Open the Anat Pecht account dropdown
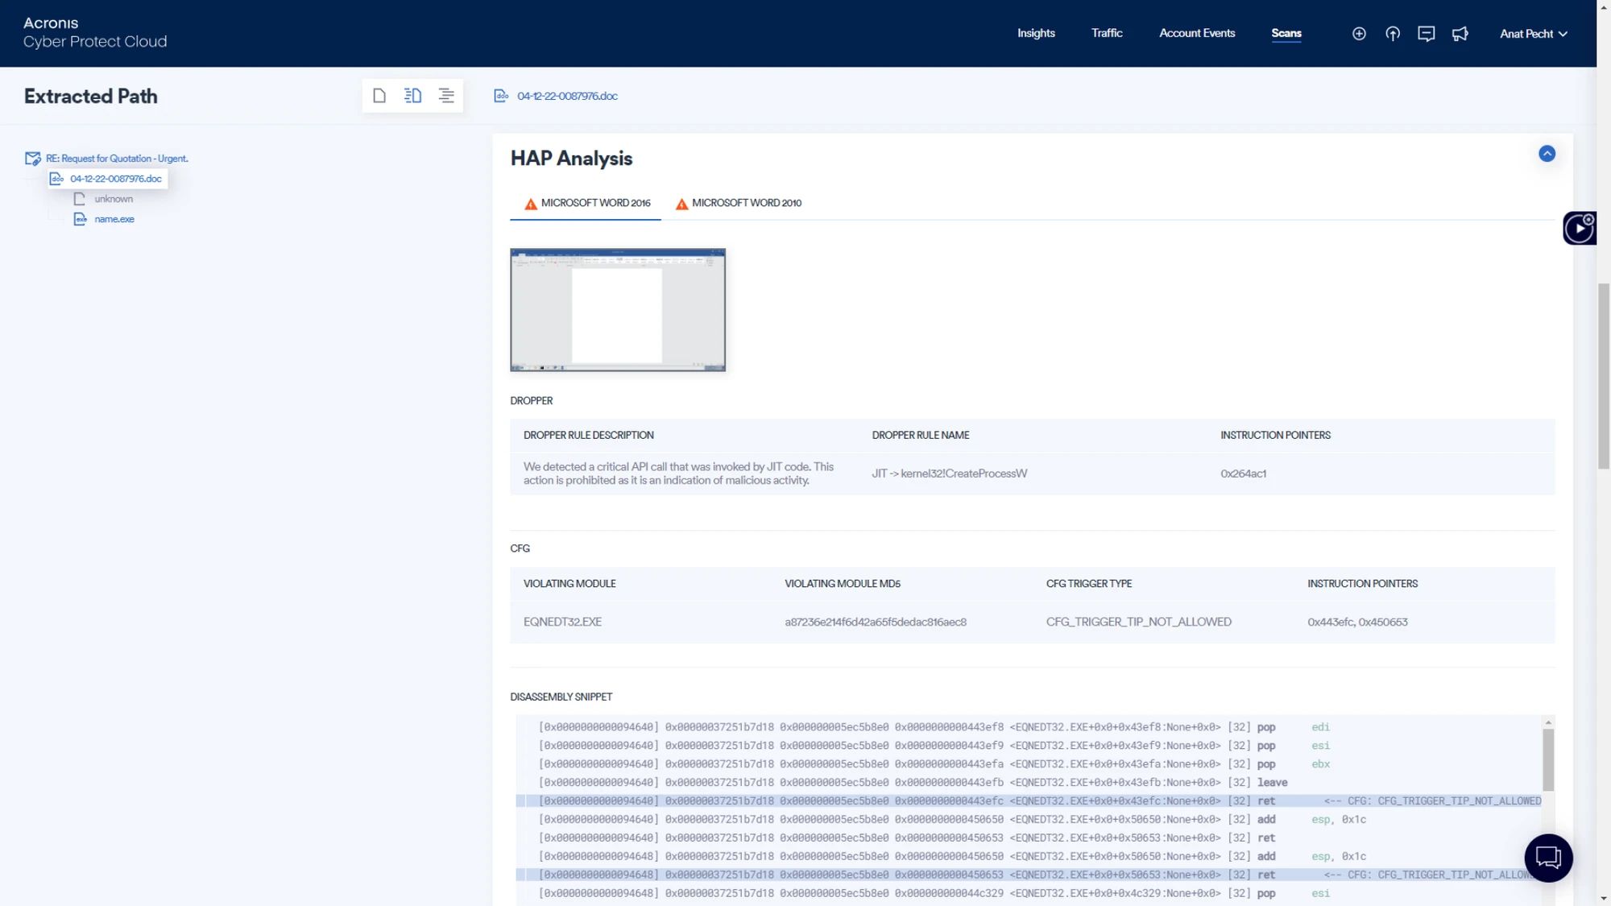 [x=1534, y=34]
